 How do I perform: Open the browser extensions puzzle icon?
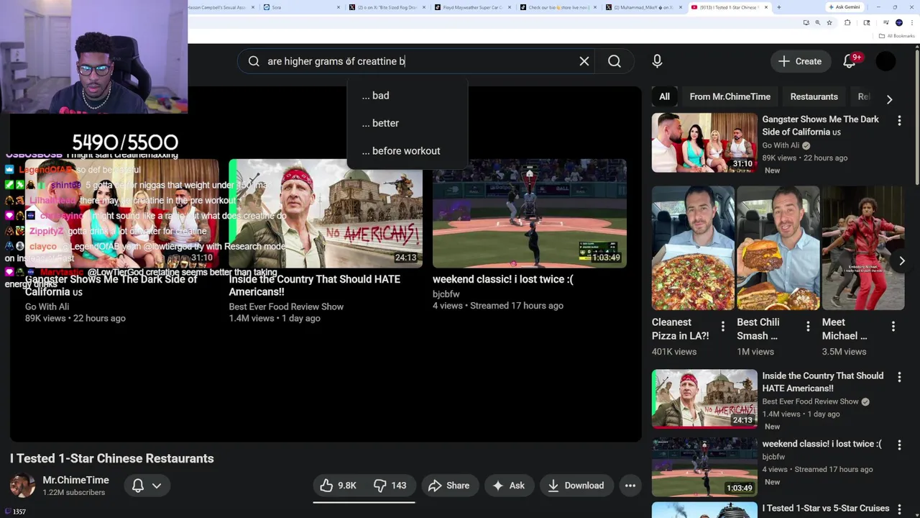(847, 23)
